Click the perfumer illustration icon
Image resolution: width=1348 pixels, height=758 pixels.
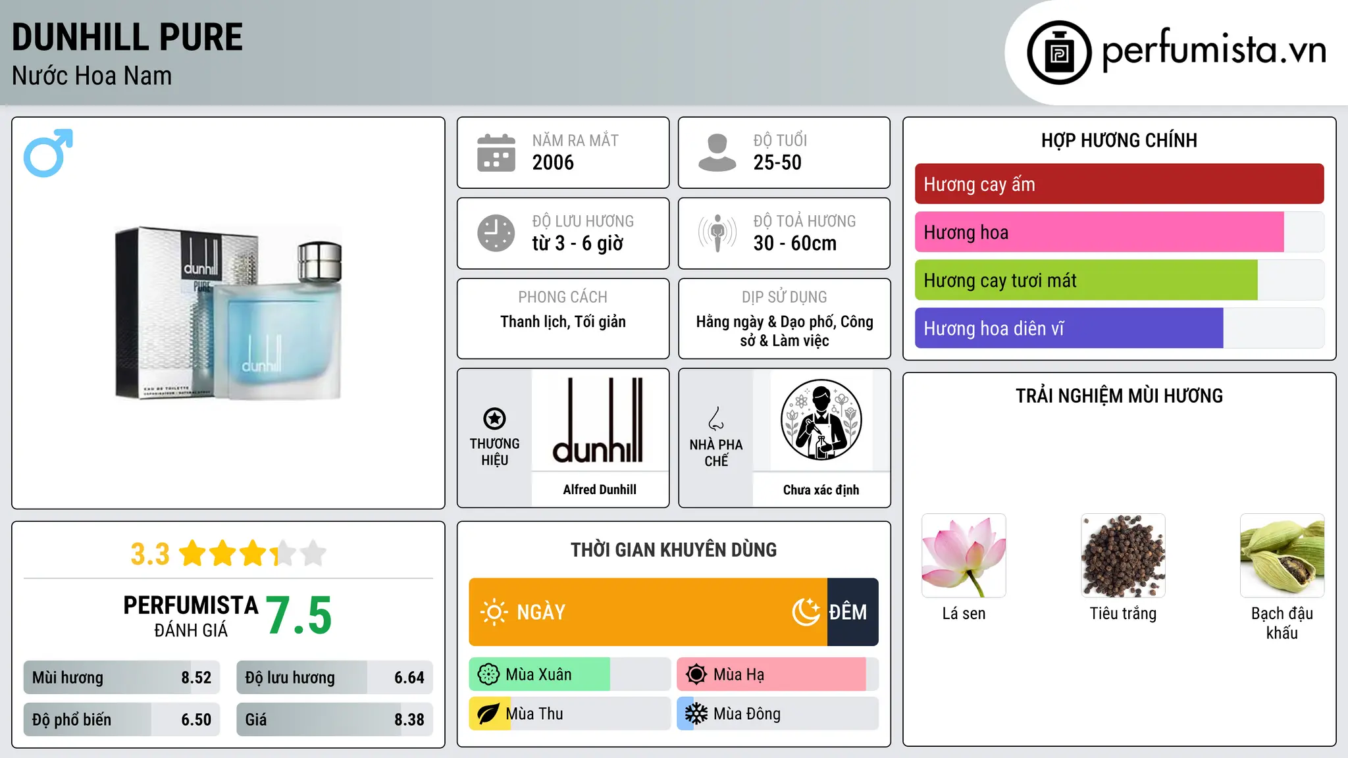click(821, 420)
